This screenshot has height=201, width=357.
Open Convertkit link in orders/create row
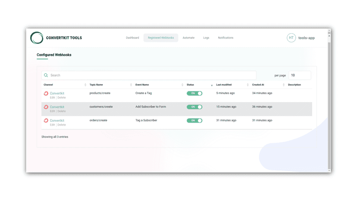click(57, 120)
